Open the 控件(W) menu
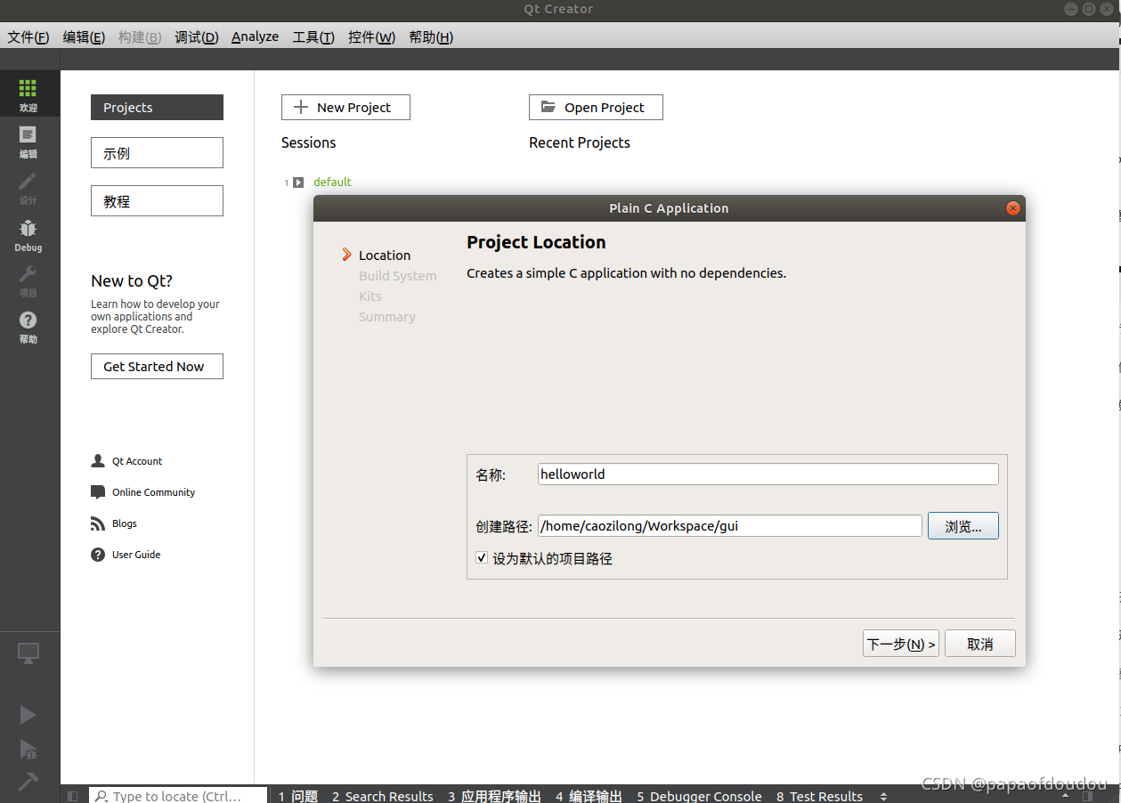This screenshot has height=803, width=1121. [371, 37]
